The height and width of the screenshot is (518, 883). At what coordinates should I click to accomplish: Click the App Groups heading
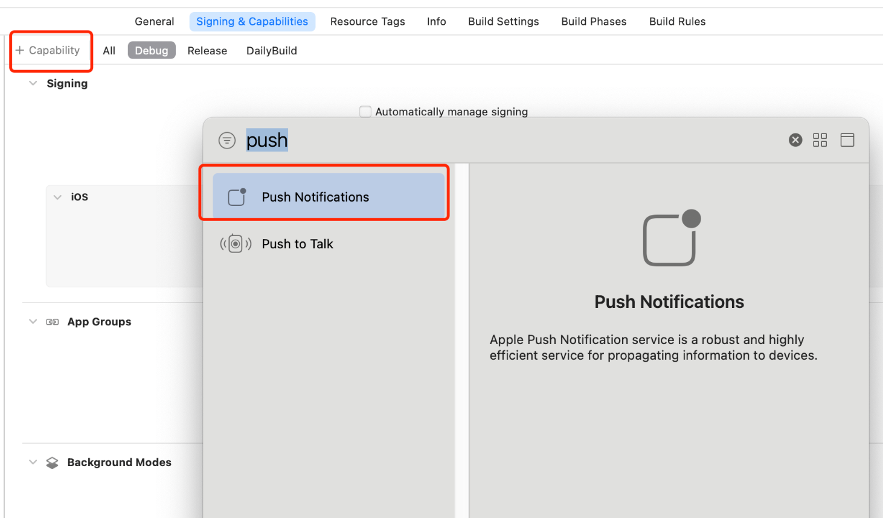100,322
